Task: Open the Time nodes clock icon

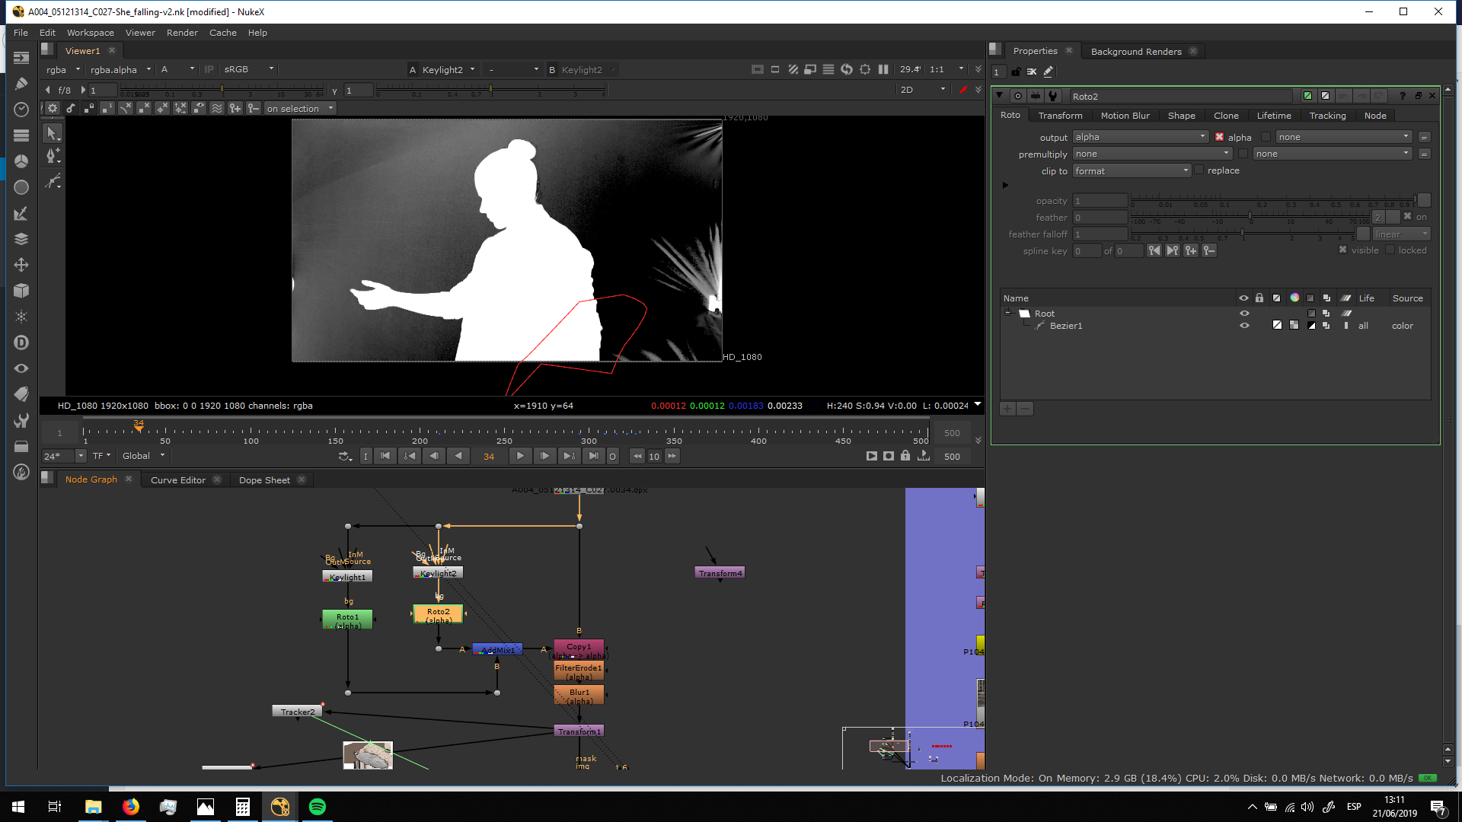Action: [21, 110]
